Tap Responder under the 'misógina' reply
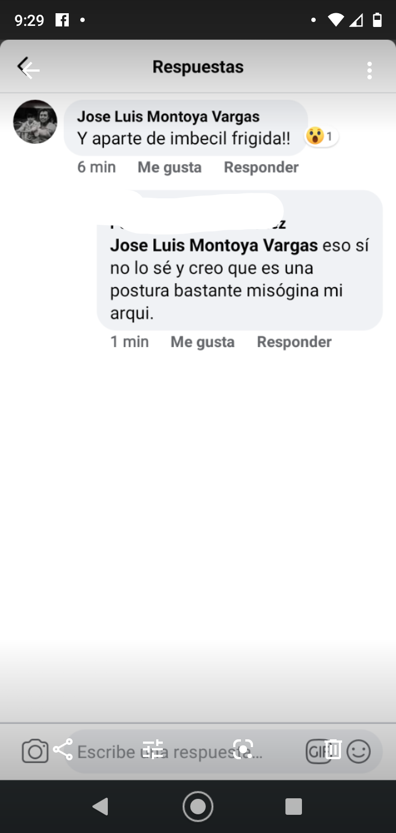396x833 pixels. (294, 342)
